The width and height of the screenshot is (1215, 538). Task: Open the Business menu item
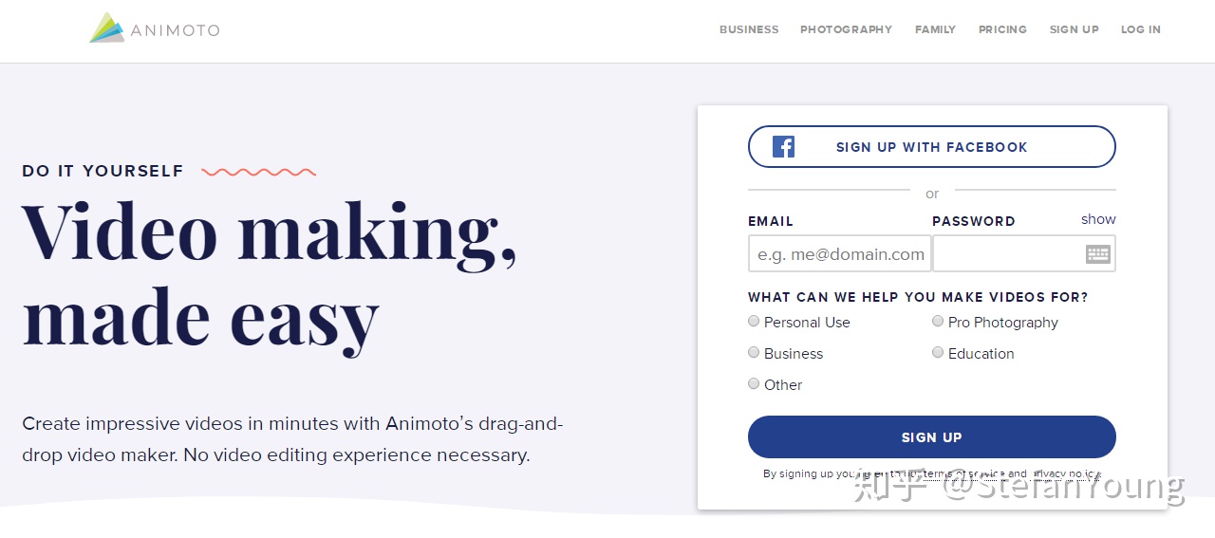click(x=749, y=29)
